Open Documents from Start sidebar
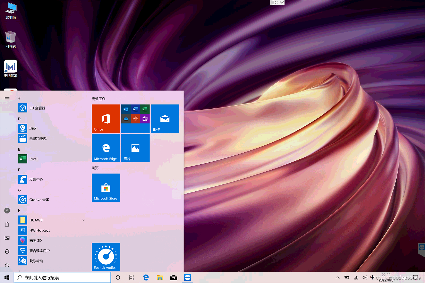Screen dimensions: 425x283 (7, 224)
